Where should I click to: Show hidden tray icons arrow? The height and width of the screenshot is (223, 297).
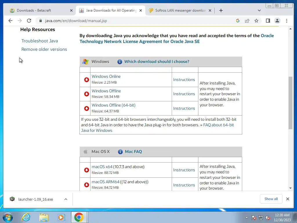point(247,217)
